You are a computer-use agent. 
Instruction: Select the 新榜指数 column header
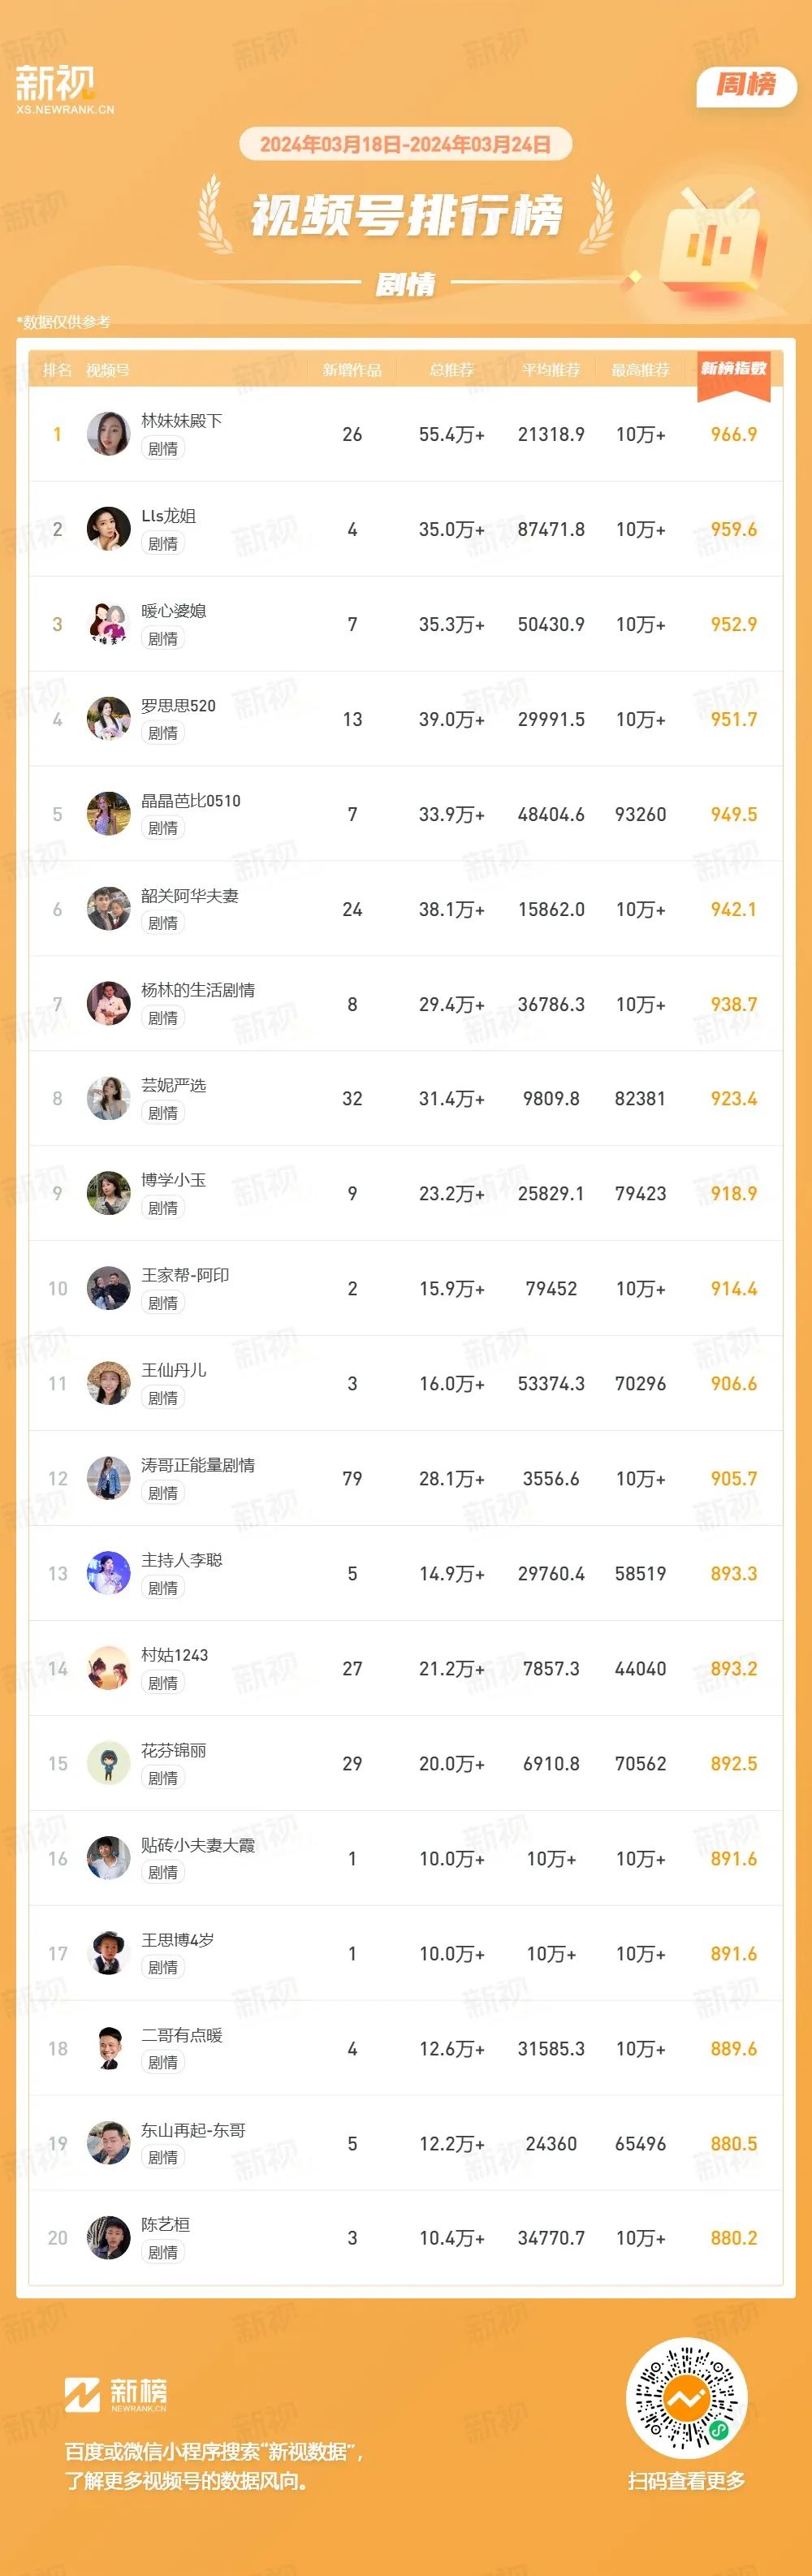(x=733, y=369)
